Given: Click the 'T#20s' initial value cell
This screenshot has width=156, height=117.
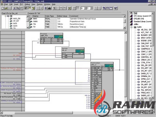Looking at the screenshot, I should pos(60,24).
